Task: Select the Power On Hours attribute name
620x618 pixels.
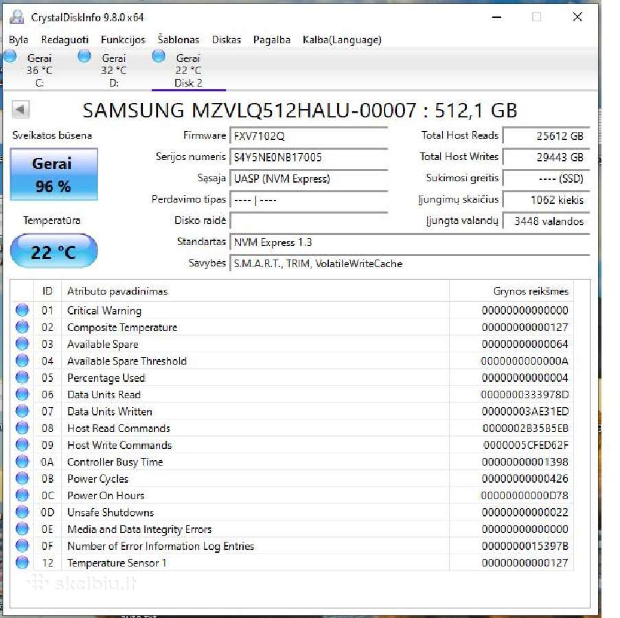Action: point(106,495)
